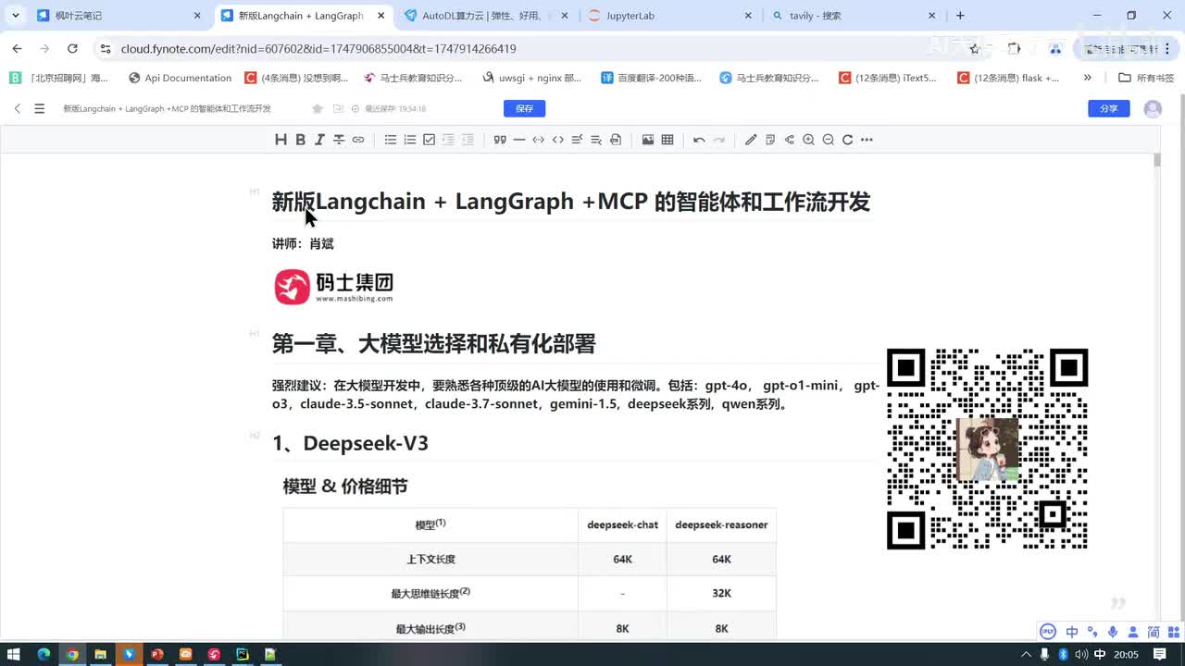This screenshot has width=1185, height=666.
Task: Go back with the left arrow in note header
Action: pos(17,108)
